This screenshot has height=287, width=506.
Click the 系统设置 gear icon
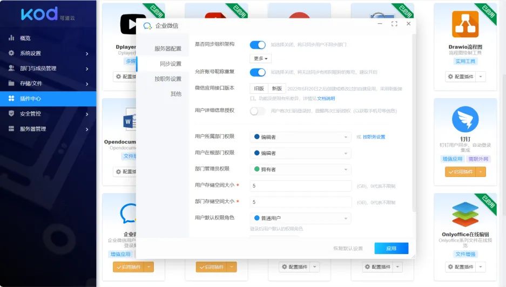point(11,53)
